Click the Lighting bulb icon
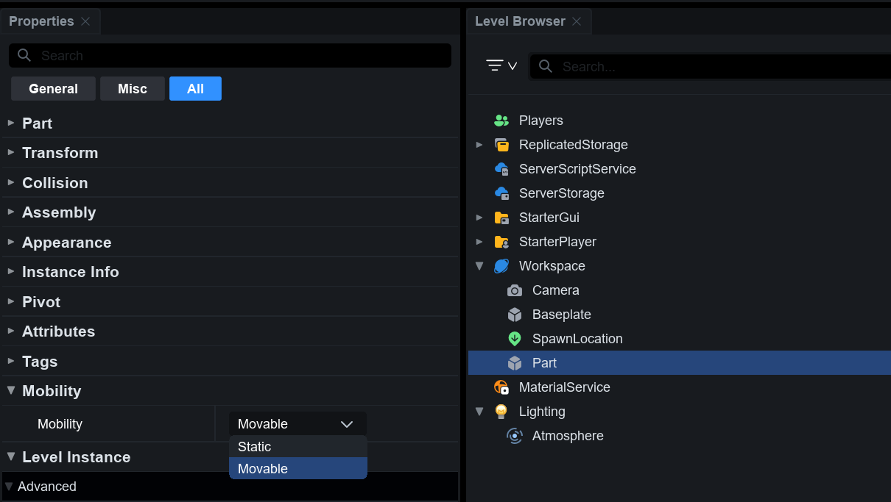Screen dimensions: 891x502 coord(501,412)
